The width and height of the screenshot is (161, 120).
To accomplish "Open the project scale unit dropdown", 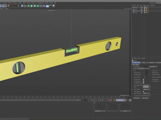I will point(153,67).
